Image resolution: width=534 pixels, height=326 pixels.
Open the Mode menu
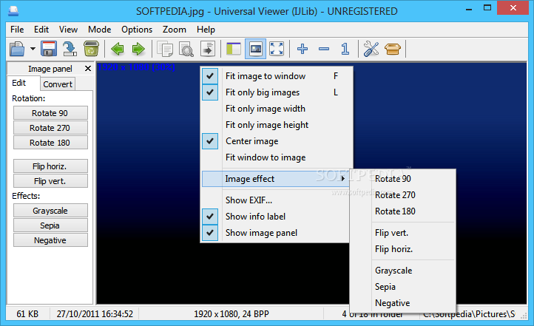99,30
